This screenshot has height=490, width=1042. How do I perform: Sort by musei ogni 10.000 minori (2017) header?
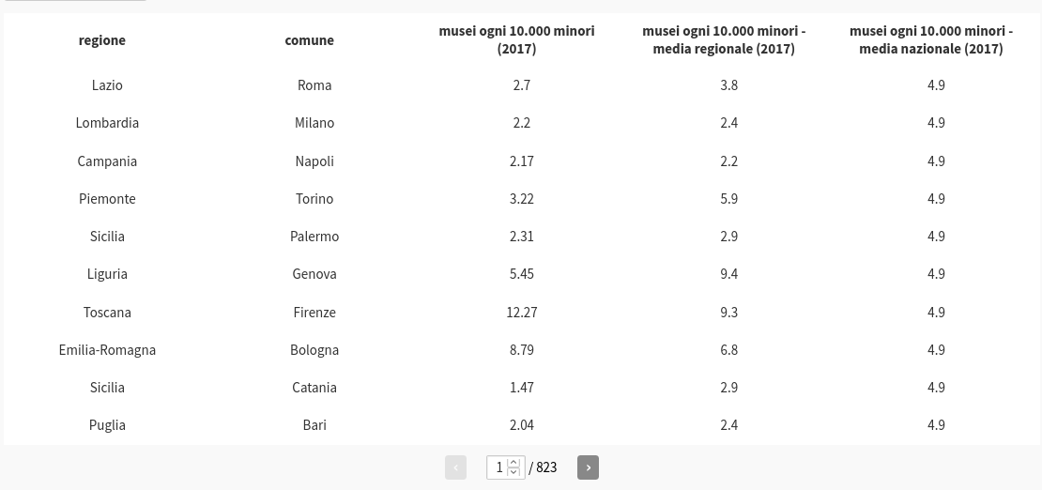[516, 39]
